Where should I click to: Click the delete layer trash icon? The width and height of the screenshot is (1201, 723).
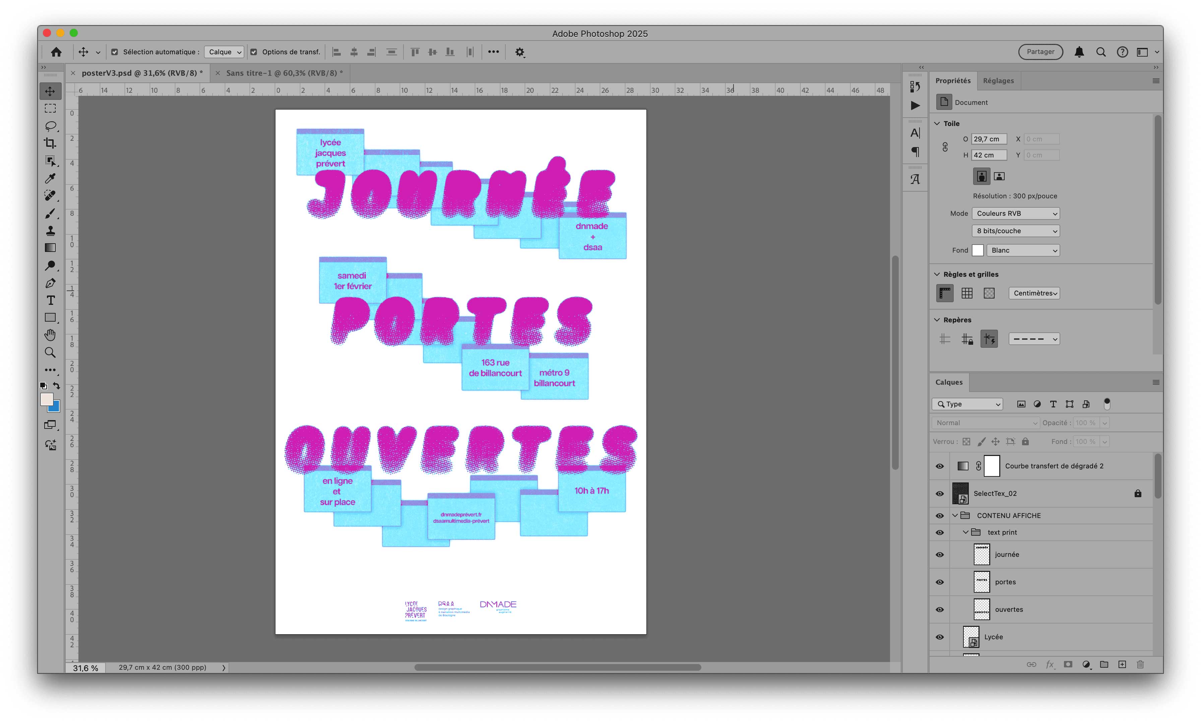point(1140,664)
